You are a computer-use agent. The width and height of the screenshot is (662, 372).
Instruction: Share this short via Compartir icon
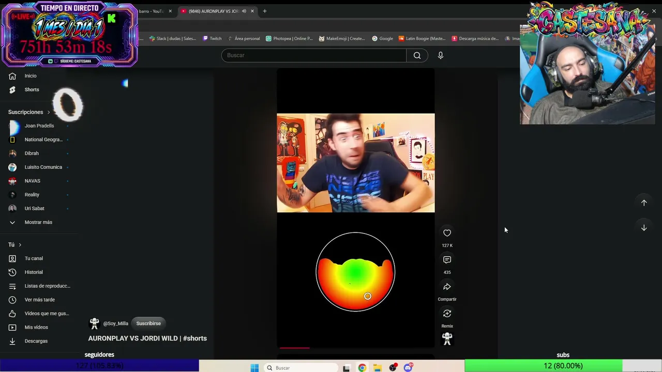[447, 287]
